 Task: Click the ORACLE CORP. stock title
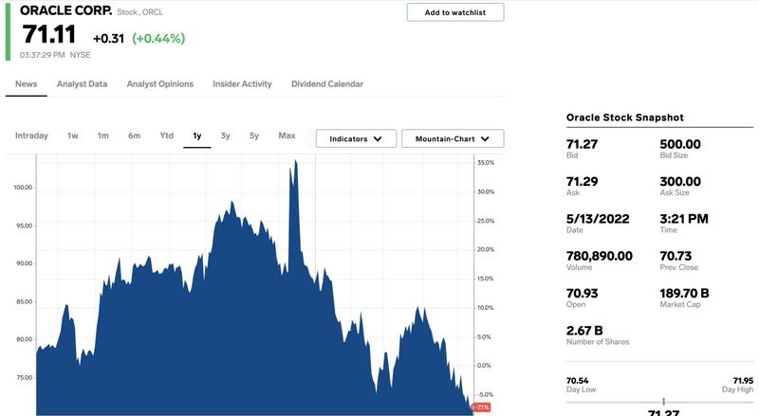pyautogui.click(x=65, y=10)
